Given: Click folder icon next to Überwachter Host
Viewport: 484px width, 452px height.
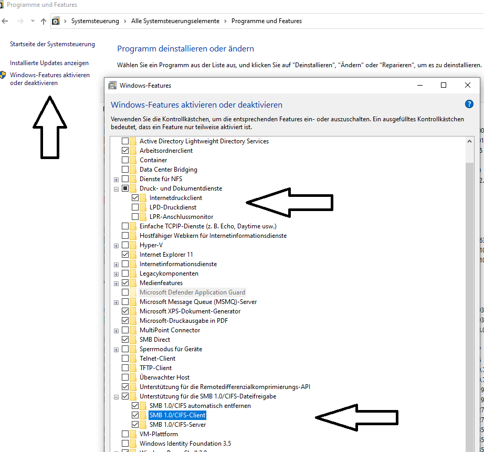Looking at the screenshot, I should pyautogui.click(x=133, y=377).
